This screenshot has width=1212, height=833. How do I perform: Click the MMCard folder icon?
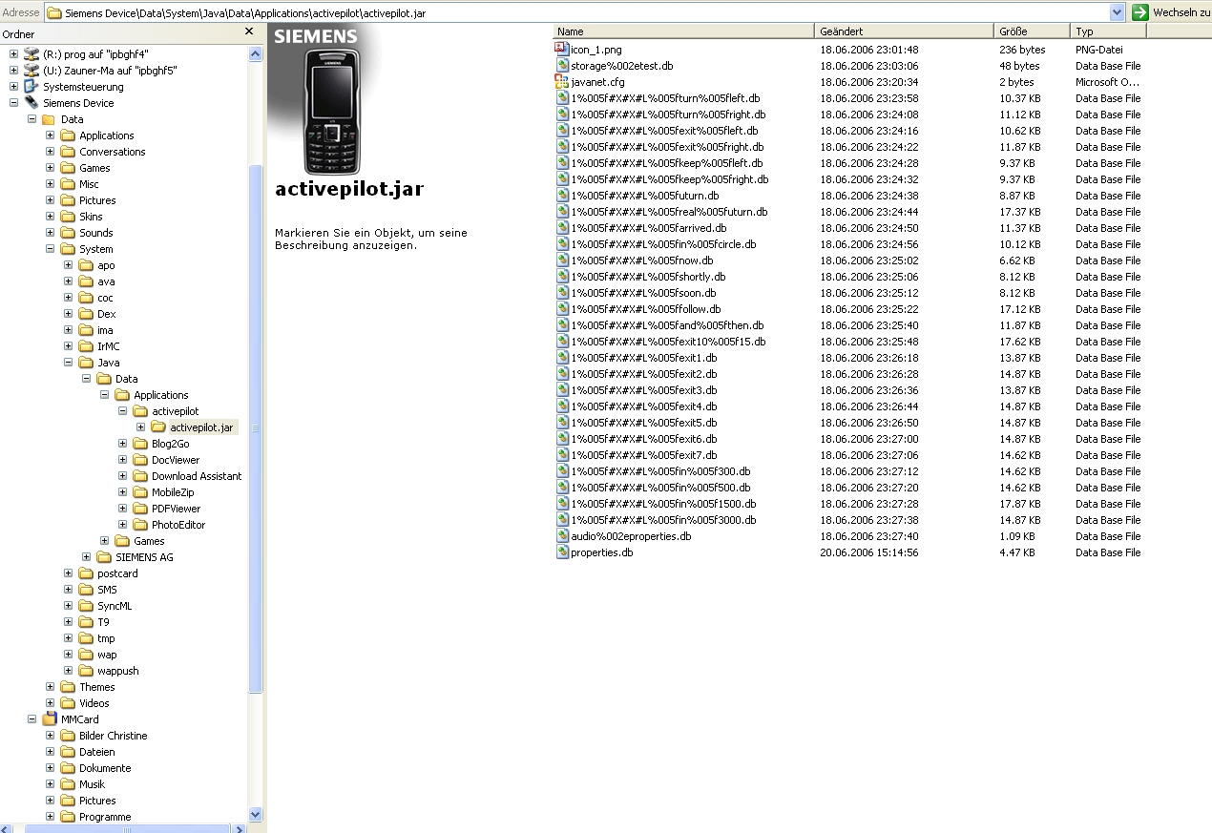pyautogui.click(x=50, y=719)
